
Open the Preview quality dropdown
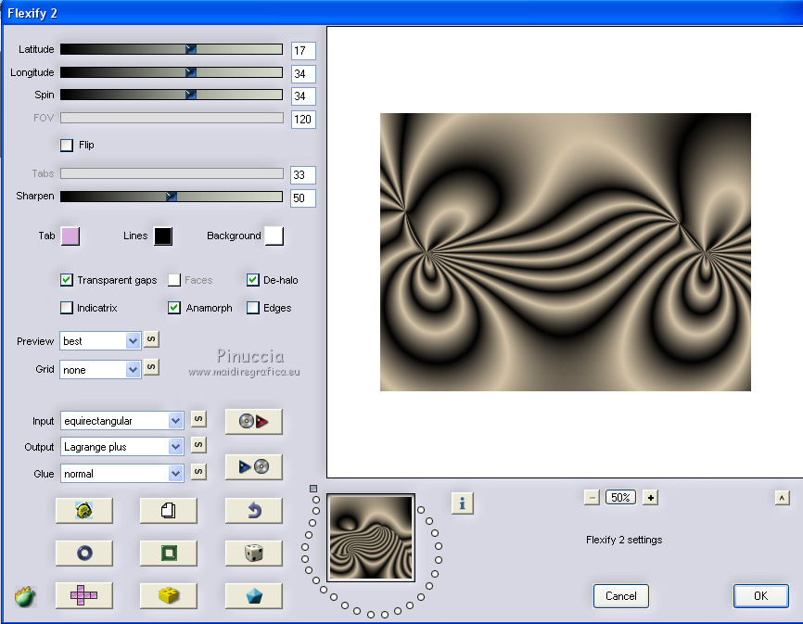pyautogui.click(x=132, y=341)
